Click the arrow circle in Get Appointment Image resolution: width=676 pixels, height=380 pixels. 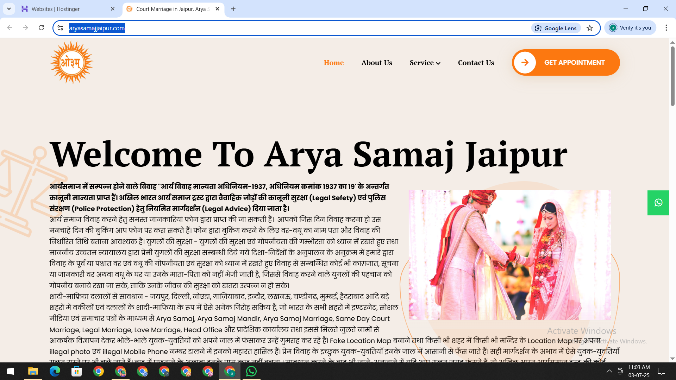tap(525, 63)
